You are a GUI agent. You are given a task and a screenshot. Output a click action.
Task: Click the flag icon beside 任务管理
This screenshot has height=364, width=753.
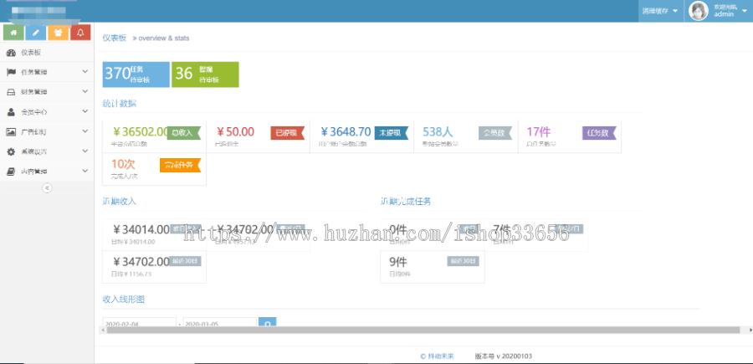pyautogui.click(x=11, y=72)
